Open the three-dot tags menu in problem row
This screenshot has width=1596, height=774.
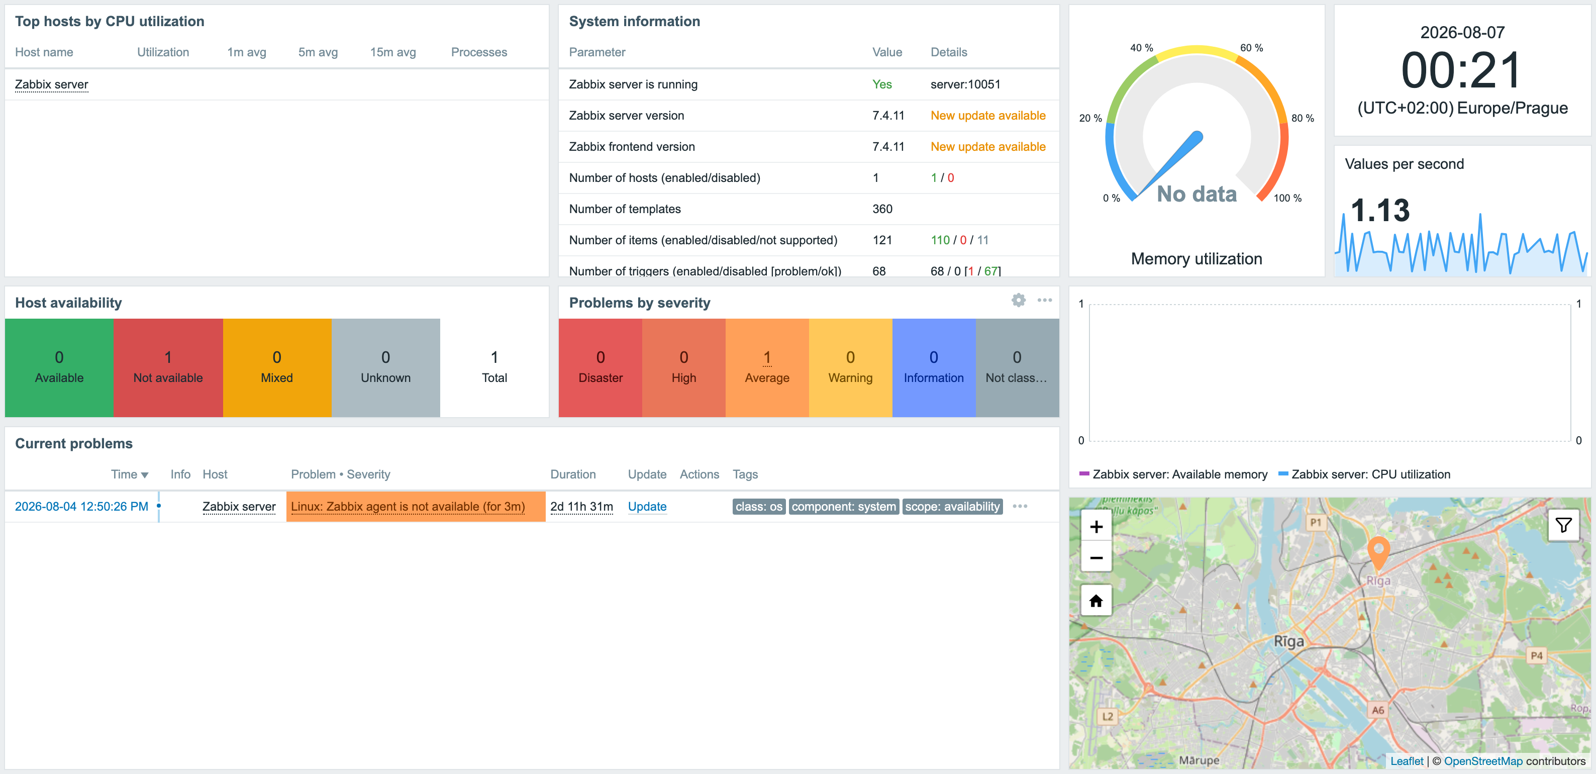(x=1020, y=507)
